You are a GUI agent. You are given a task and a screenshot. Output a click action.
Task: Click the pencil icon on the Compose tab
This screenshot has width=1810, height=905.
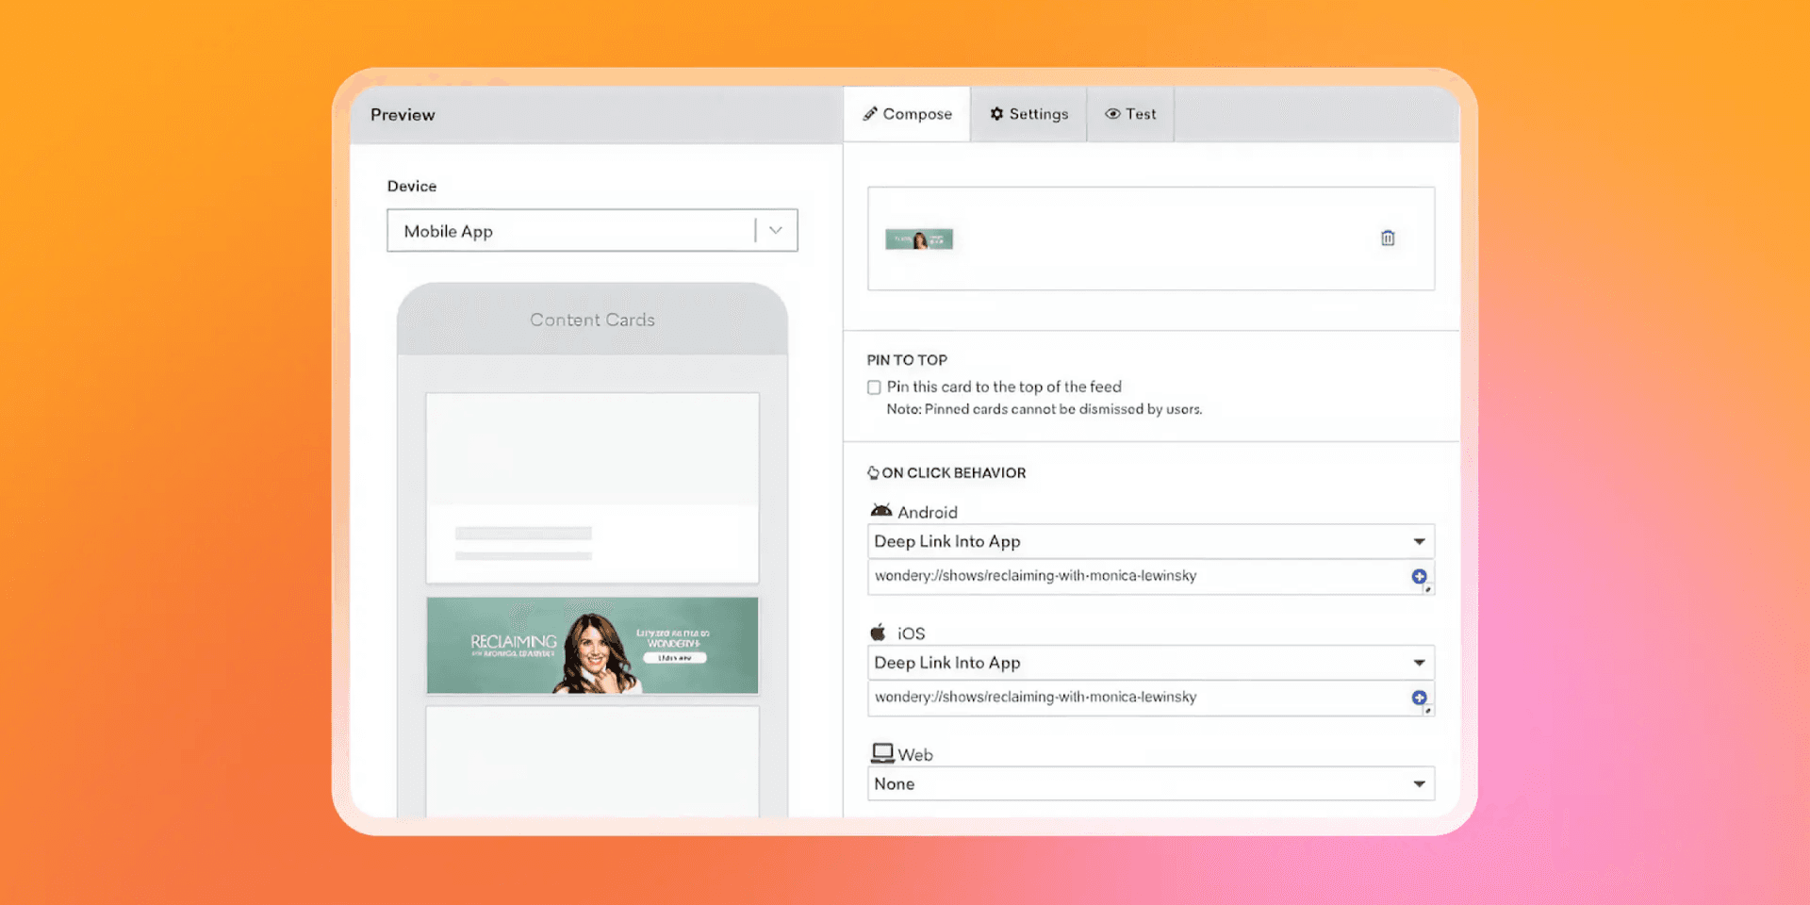point(870,113)
